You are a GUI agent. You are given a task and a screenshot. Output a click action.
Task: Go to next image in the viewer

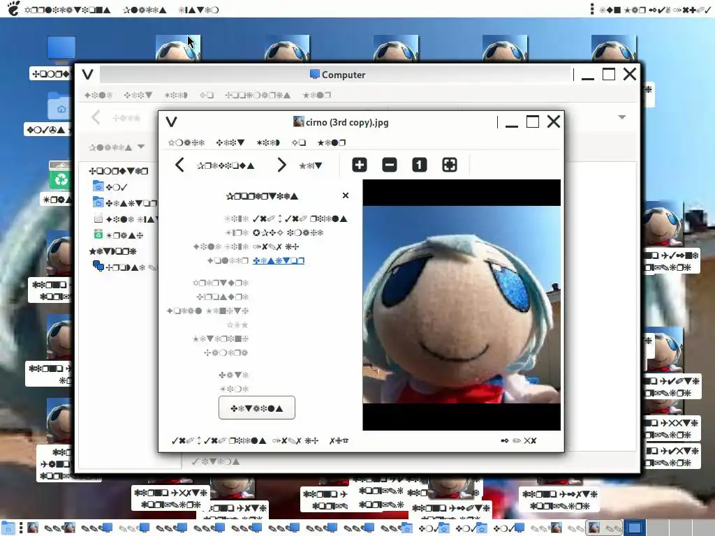[282, 165]
